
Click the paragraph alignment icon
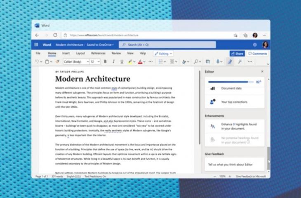tap(172, 61)
